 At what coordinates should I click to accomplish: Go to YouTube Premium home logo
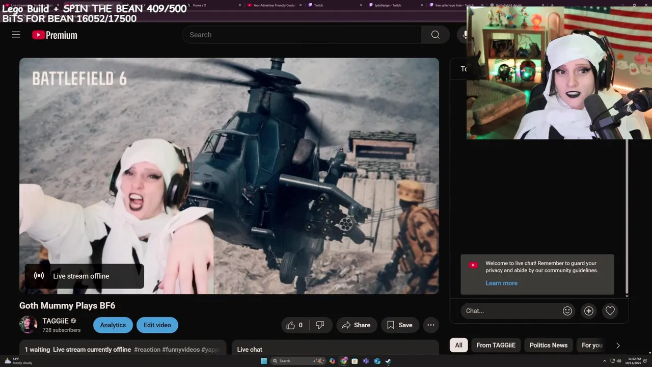click(55, 35)
